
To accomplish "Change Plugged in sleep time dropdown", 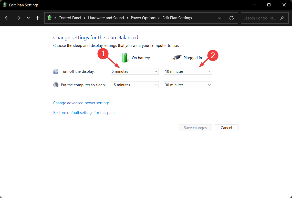I will point(188,85).
